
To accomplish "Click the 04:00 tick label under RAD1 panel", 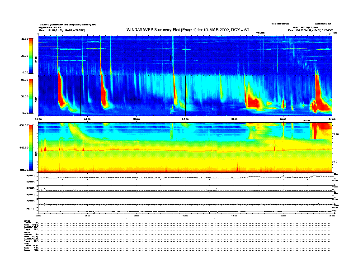I will pos(87,119).
